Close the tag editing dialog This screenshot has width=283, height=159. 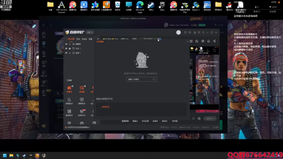(x=187, y=42)
